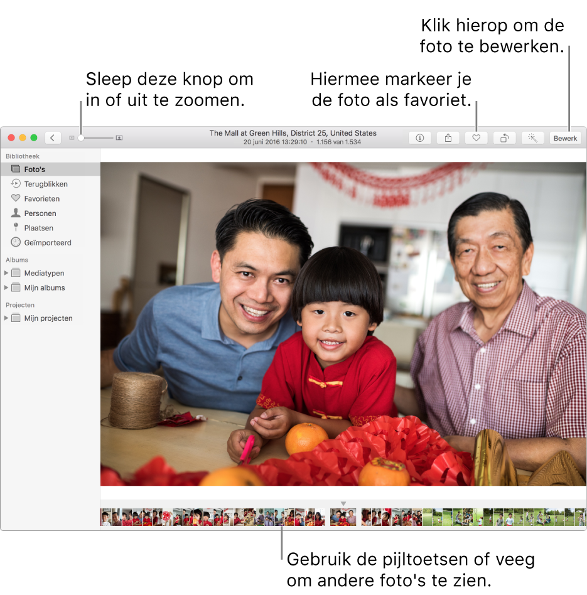Open the Share menu button
This screenshot has height=595, width=587.
[448, 138]
